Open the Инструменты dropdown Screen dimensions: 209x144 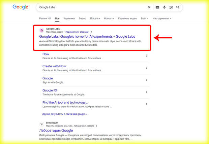point(161,18)
